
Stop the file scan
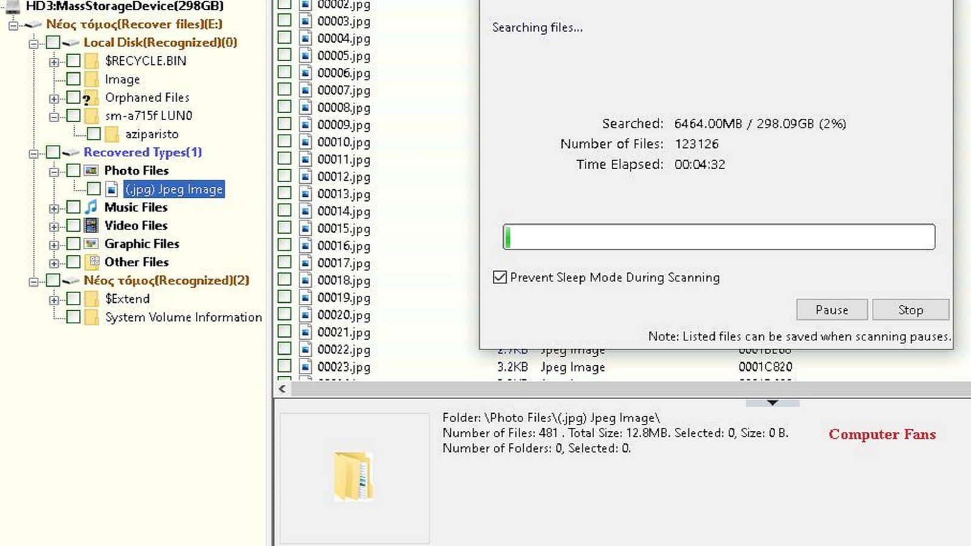tap(911, 309)
